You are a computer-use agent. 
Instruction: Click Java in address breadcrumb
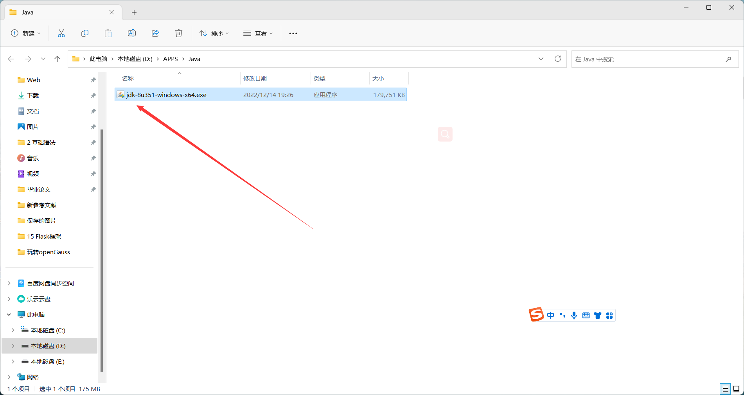[194, 59]
